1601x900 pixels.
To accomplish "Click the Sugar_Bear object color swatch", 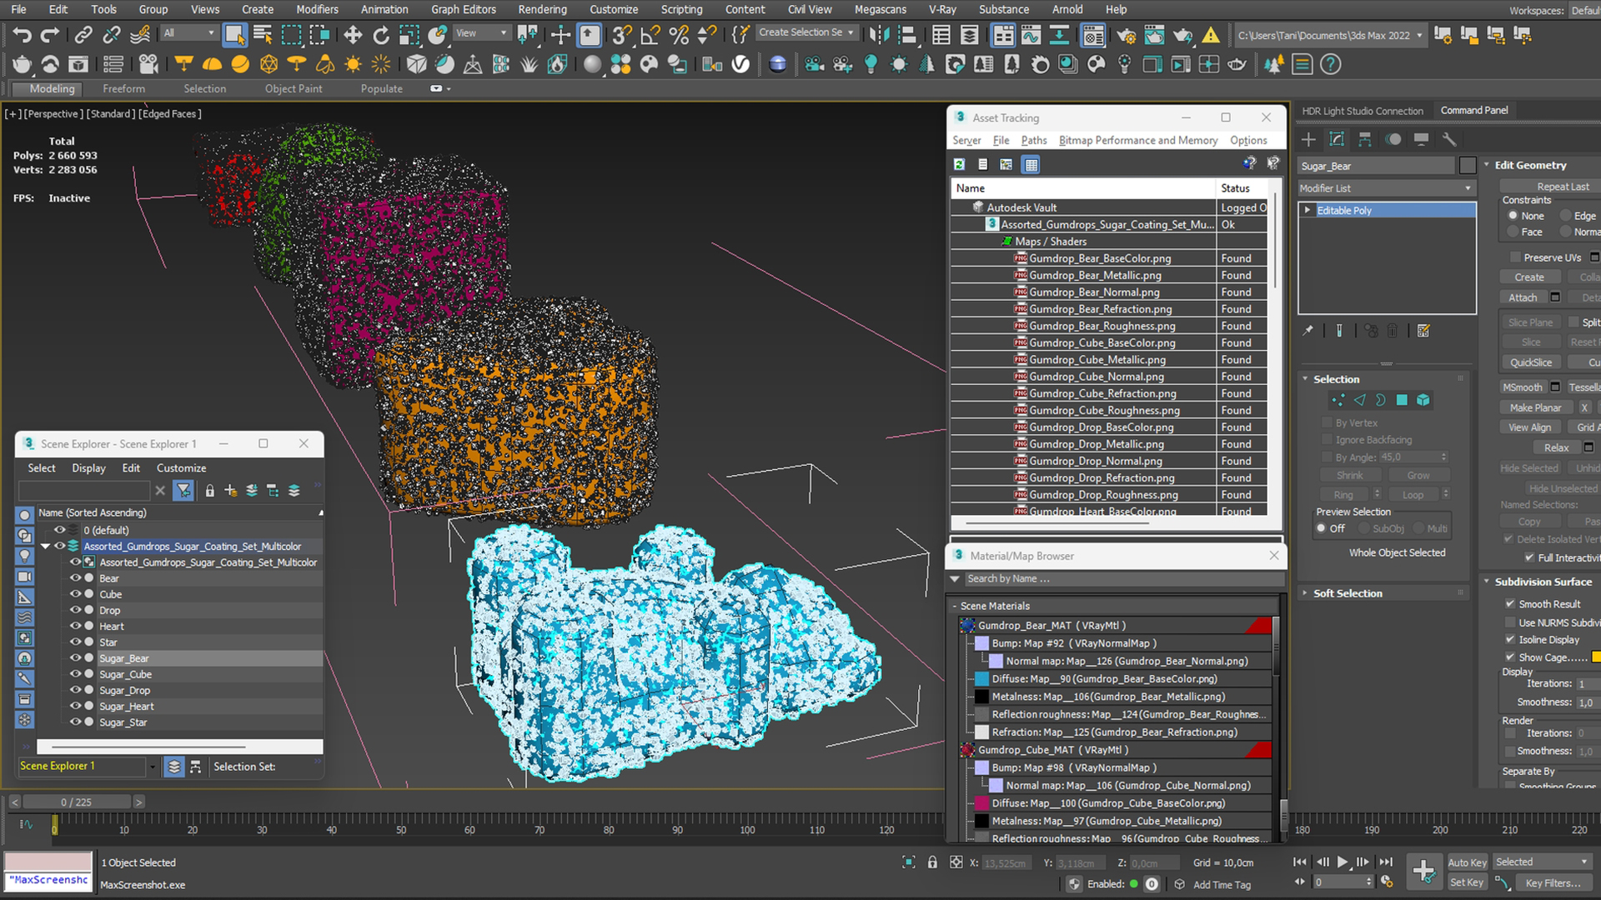I will 1468,166.
